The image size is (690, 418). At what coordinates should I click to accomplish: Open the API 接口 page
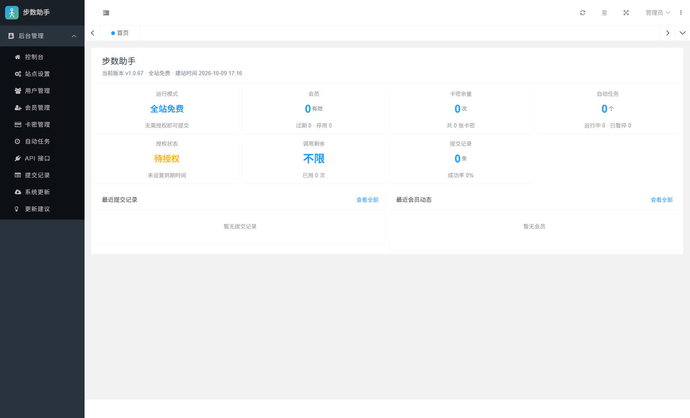pyautogui.click(x=42, y=158)
